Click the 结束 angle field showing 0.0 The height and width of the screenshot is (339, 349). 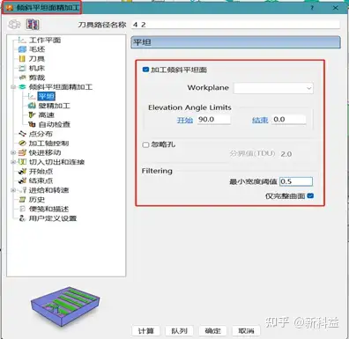[289, 120]
